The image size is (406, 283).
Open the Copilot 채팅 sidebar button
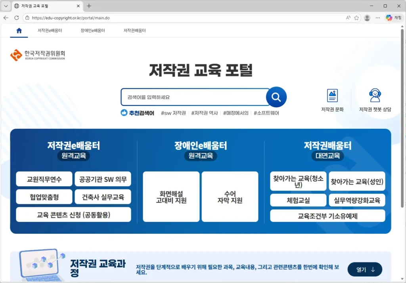394,18
